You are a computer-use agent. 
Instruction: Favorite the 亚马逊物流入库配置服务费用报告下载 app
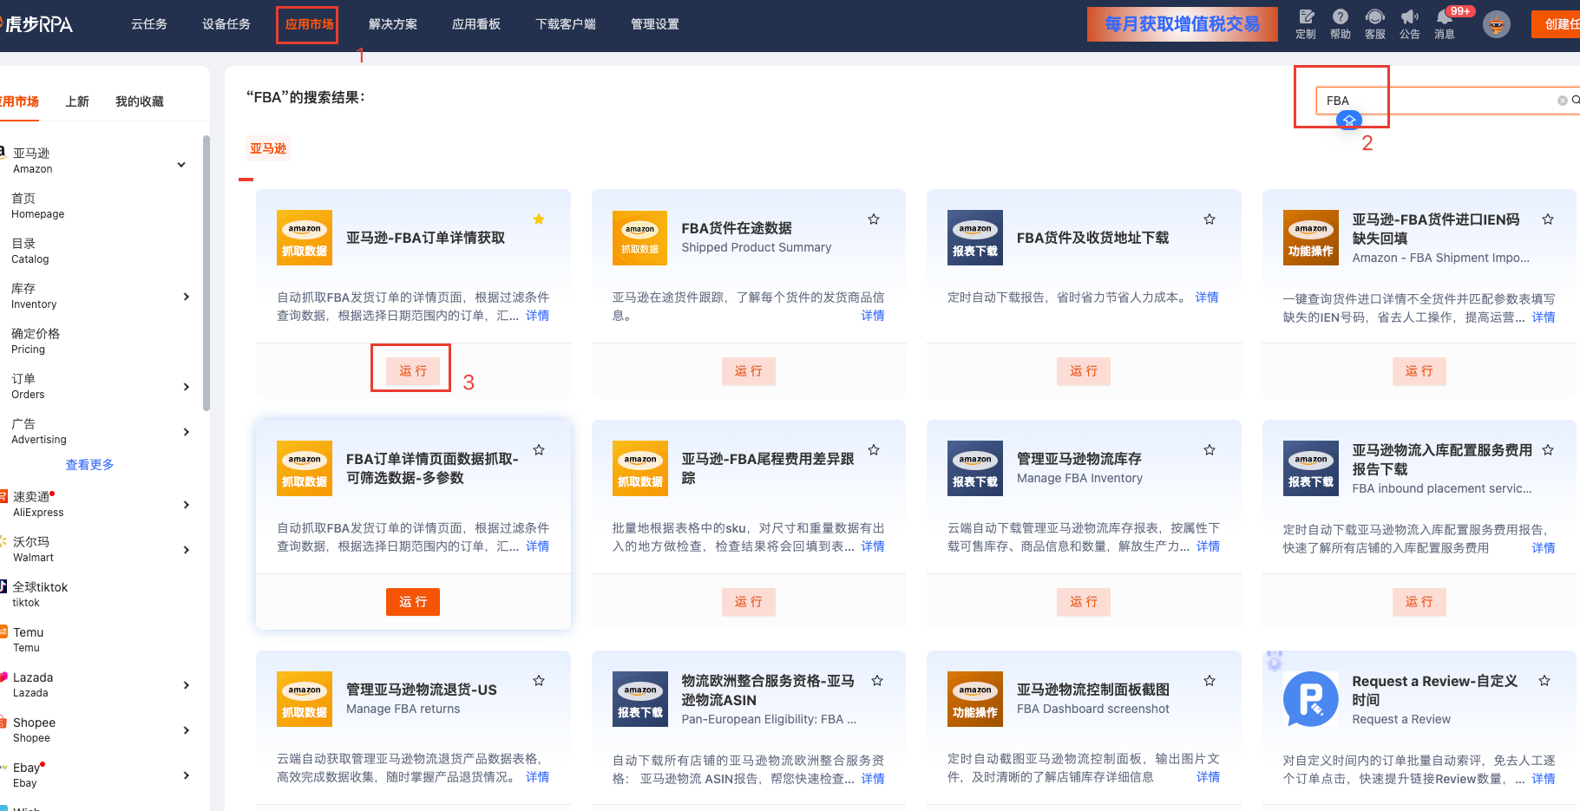point(1548,450)
